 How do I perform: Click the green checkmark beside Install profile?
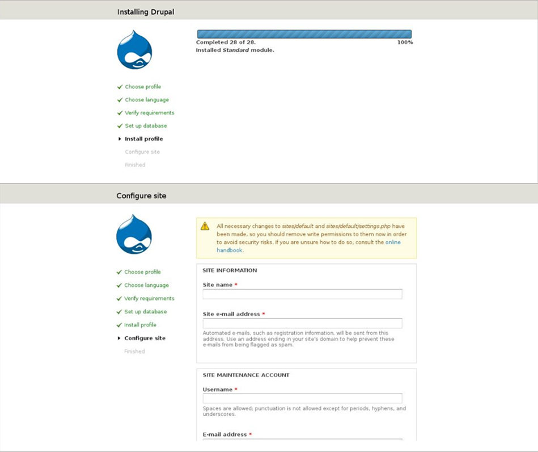[x=119, y=325]
